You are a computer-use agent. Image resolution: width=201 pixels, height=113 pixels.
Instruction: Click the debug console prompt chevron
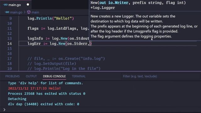click(4, 110)
